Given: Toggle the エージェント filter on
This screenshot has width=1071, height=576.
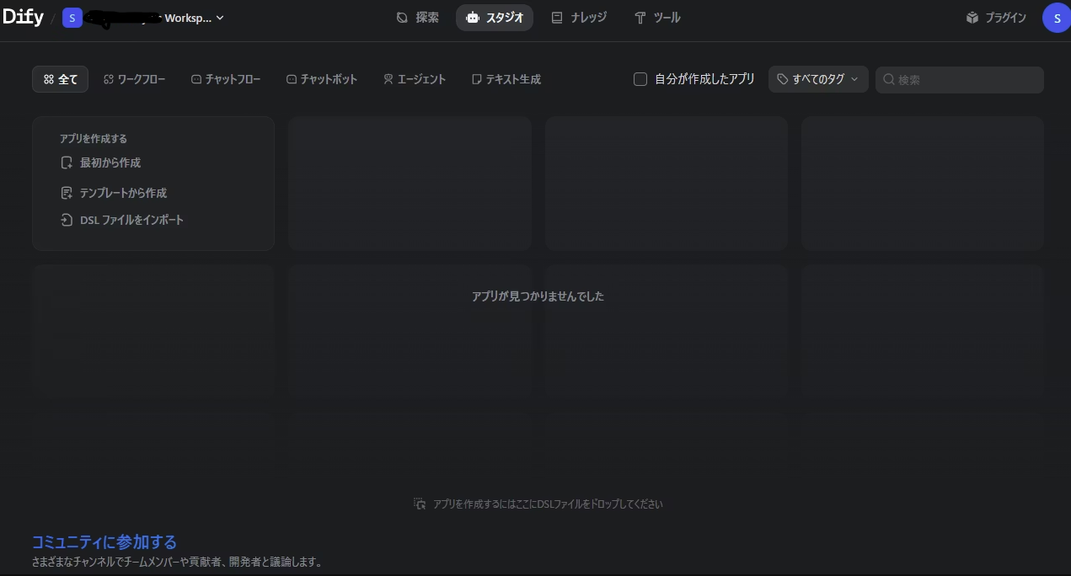Looking at the screenshot, I should pos(414,79).
